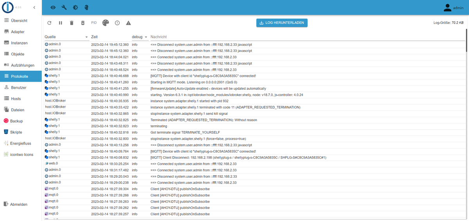Click the Abmelden logout icon
Viewport: 469px width, 221px height.
[x=6, y=204]
